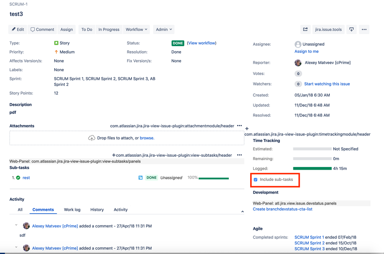Open the Comment button

coord(42,29)
